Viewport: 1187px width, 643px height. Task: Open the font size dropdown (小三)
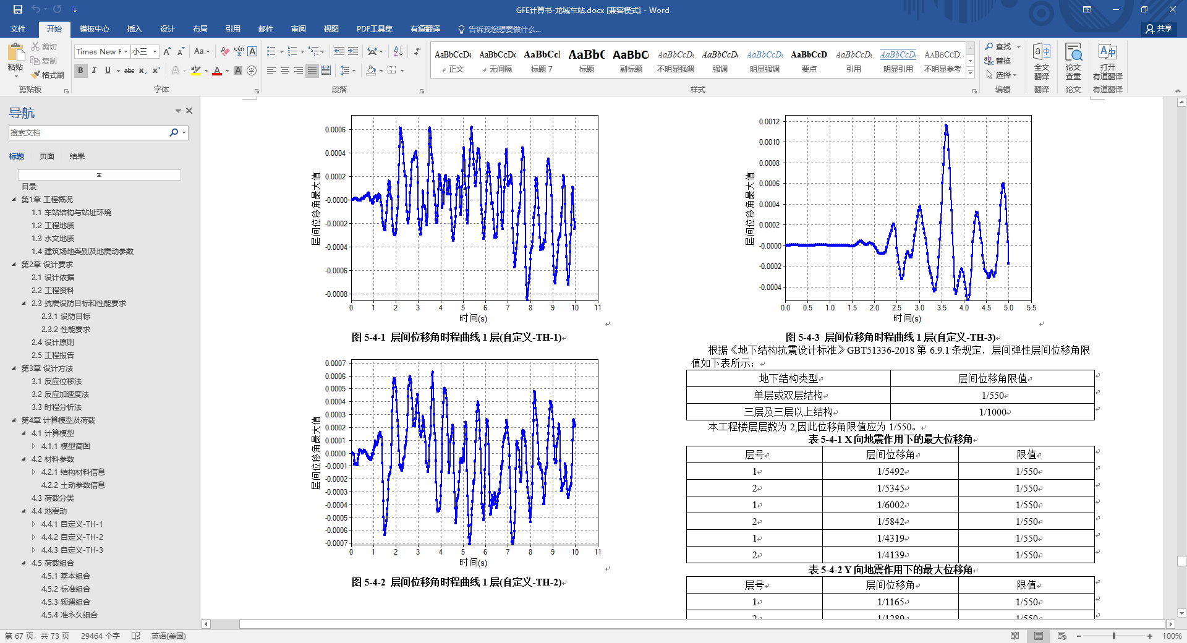click(x=155, y=51)
